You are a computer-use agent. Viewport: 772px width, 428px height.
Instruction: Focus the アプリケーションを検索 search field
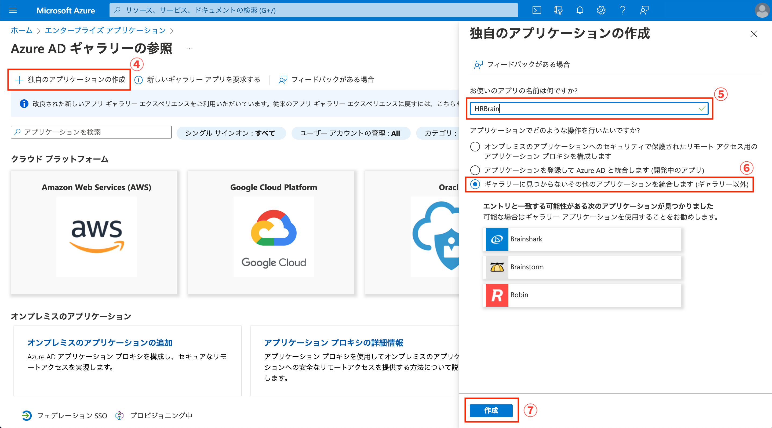click(91, 132)
